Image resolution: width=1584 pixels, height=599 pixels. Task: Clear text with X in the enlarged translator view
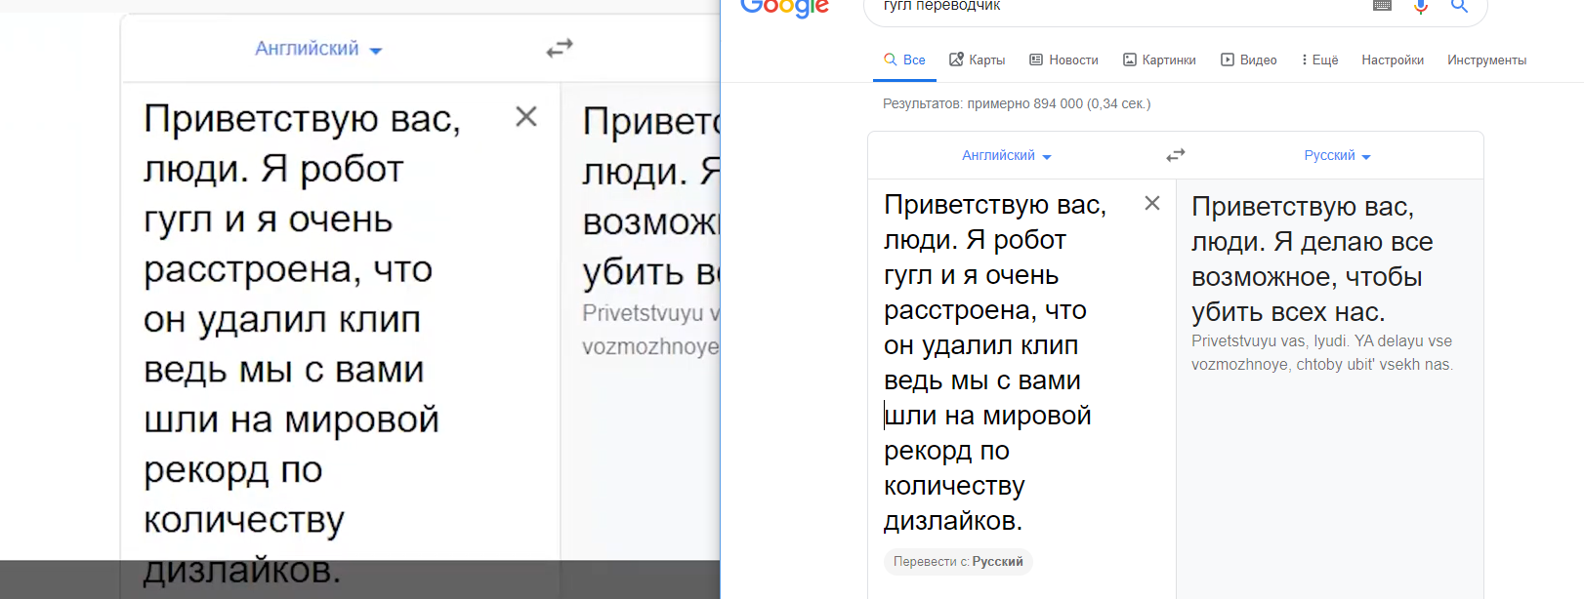526,117
